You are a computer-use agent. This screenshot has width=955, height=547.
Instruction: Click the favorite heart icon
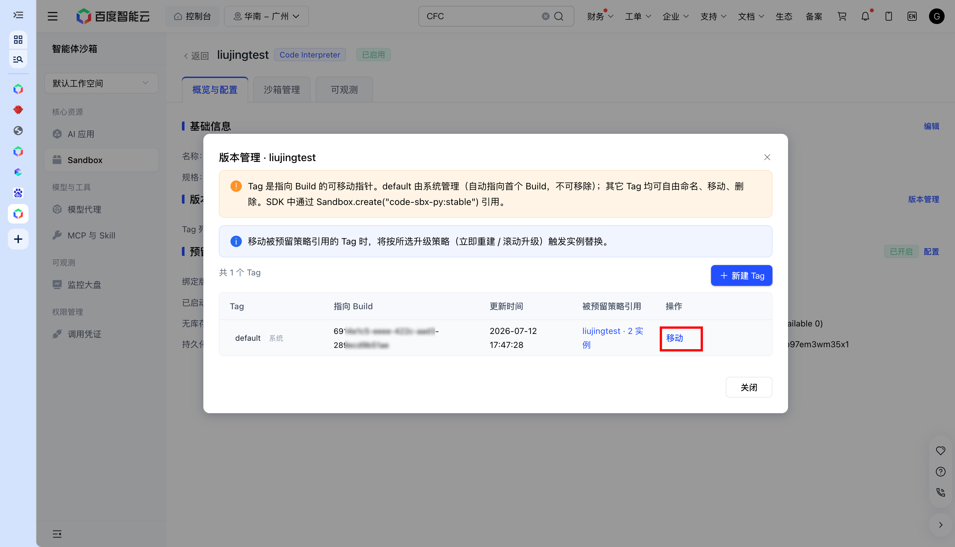940,451
